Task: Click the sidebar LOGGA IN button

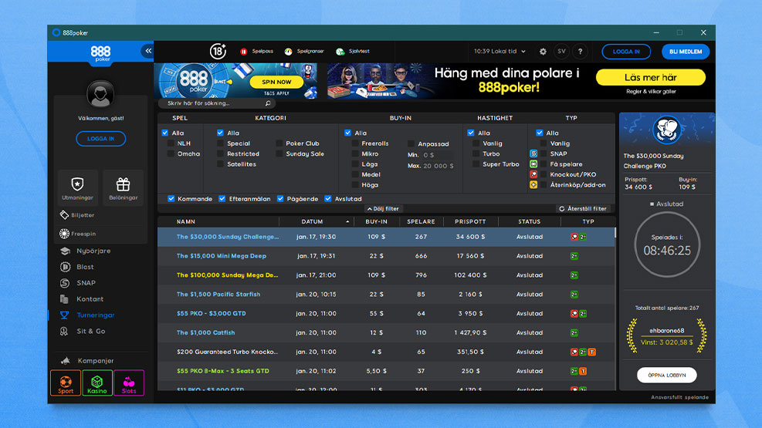Action: tap(100, 139)
